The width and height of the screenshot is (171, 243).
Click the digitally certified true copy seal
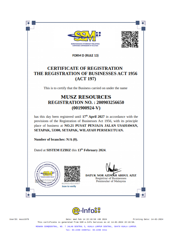[x=47, y=175]
